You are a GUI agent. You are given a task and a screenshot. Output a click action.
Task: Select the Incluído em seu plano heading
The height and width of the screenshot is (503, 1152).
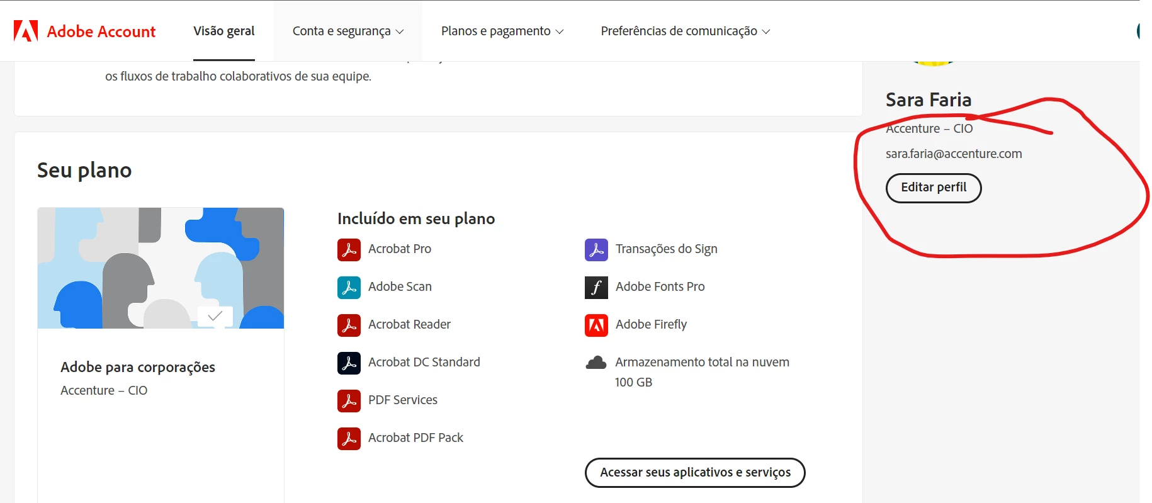point(416,218)
